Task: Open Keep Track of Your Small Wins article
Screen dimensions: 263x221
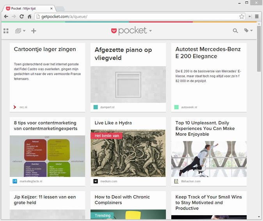Action: tap(209, 203)
